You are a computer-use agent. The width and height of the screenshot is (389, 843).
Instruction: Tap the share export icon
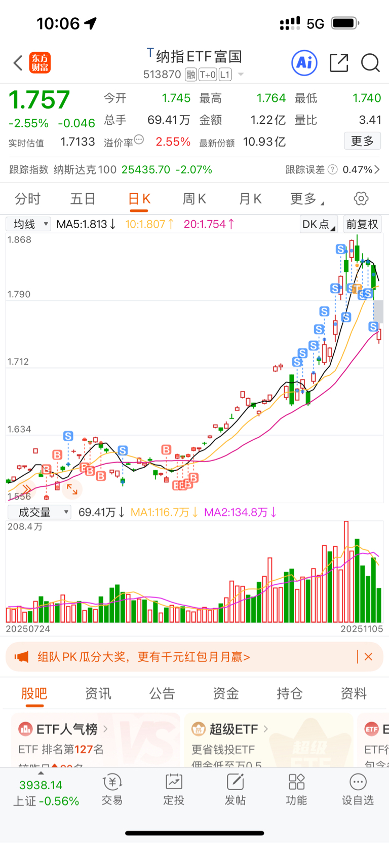pyautogui.click(x=339, y=63)
